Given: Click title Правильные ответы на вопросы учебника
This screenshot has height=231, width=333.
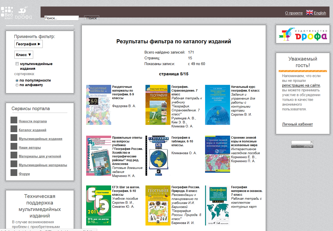Looking at the screenshot, I should (x=127, y=151).
